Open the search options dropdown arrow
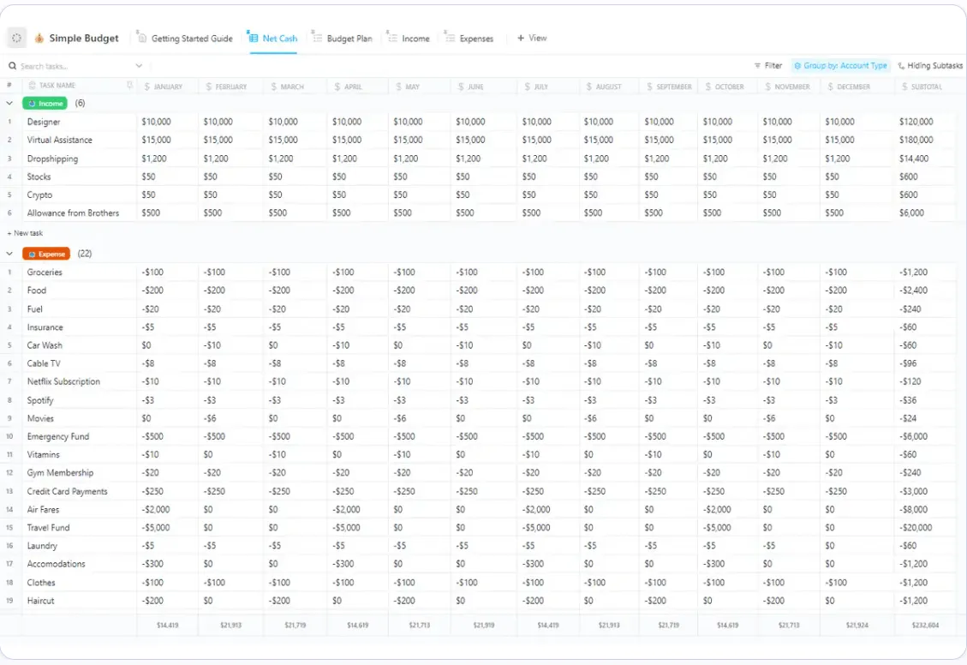967x665 pixels. (x=139, y=66)
